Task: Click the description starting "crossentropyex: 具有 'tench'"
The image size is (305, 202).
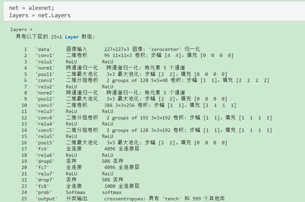Action: point(164,198)
